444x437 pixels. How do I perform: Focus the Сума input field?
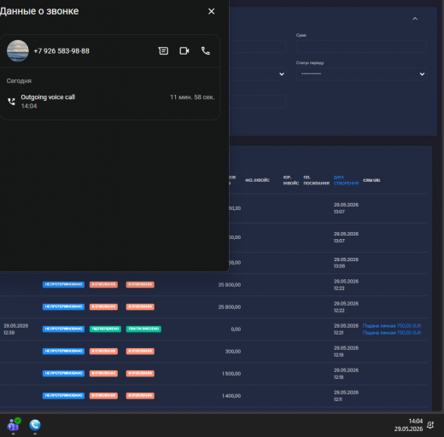point(361,46)
